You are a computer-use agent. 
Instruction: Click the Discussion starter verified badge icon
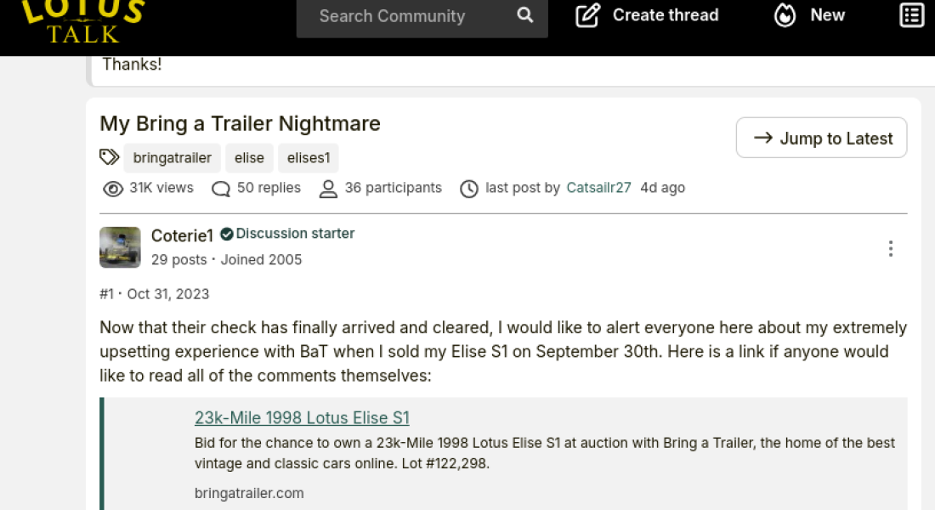[227, 234]
